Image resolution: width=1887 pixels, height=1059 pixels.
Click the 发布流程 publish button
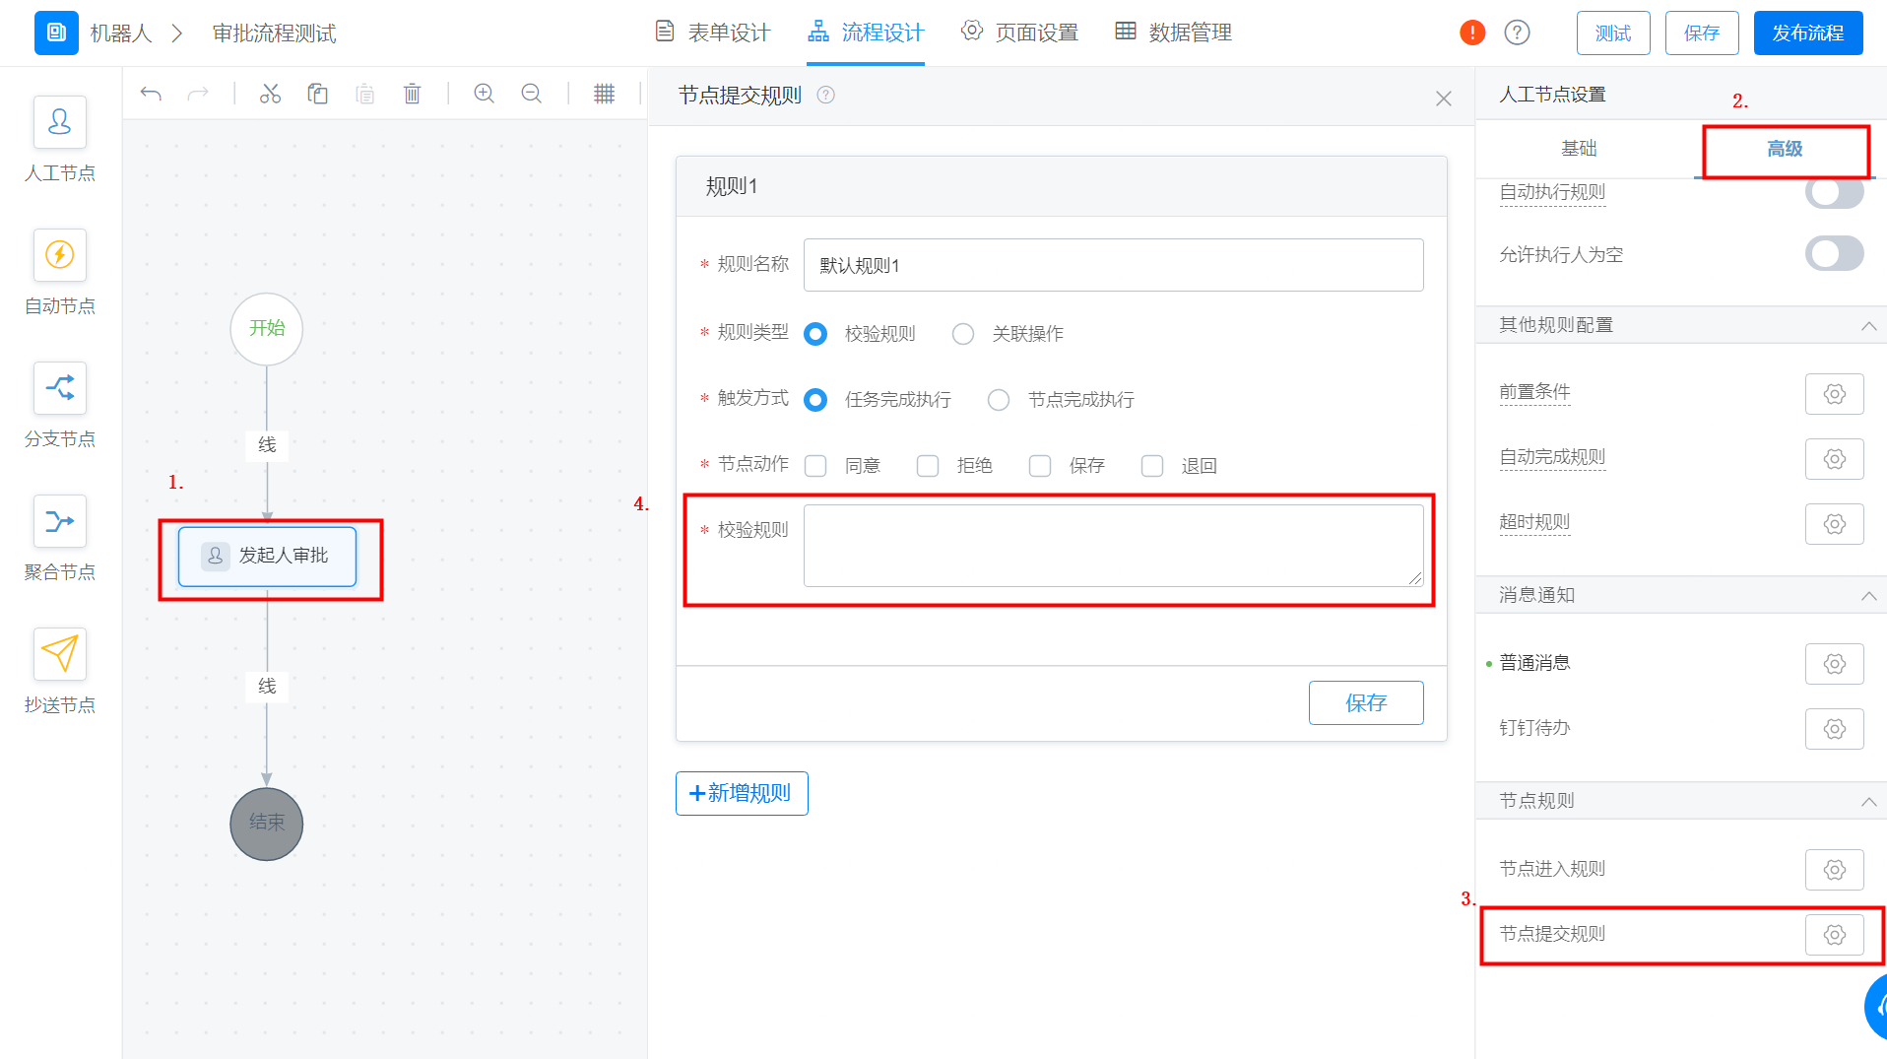point(1808,33)
